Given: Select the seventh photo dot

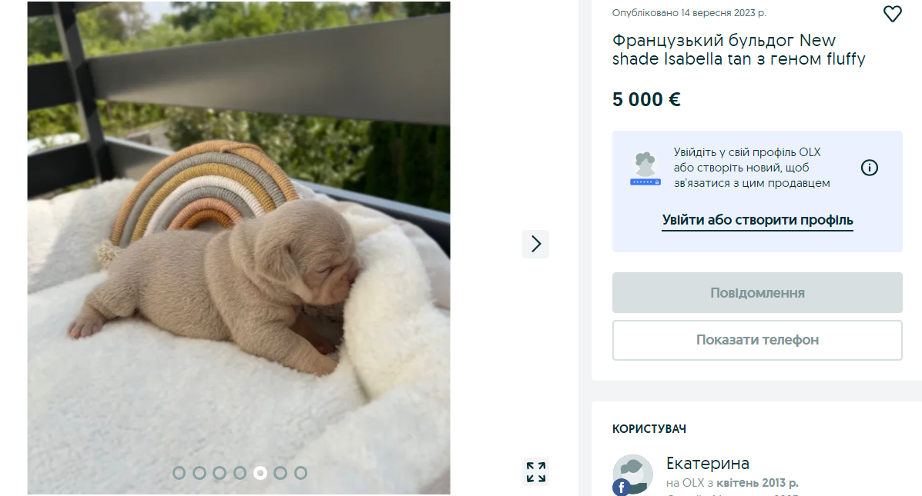Looking at the screenshot, I should pos(300,473).
